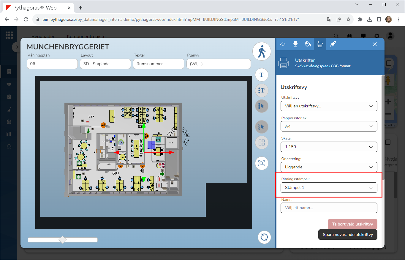Click the circular refresh view icon
The width and height of the screenshot is (405, 260).
tap(264, 237)
